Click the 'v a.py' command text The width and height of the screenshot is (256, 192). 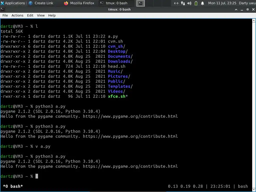click(43, 146)
